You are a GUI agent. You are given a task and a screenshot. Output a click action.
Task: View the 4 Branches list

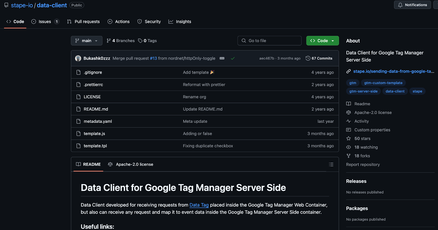121,41
